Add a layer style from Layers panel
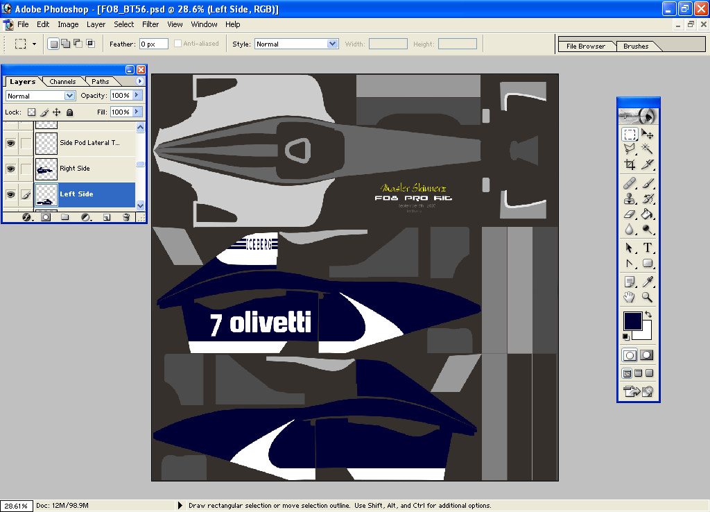This screenshot has height=512, width=710. pos(27,217)
